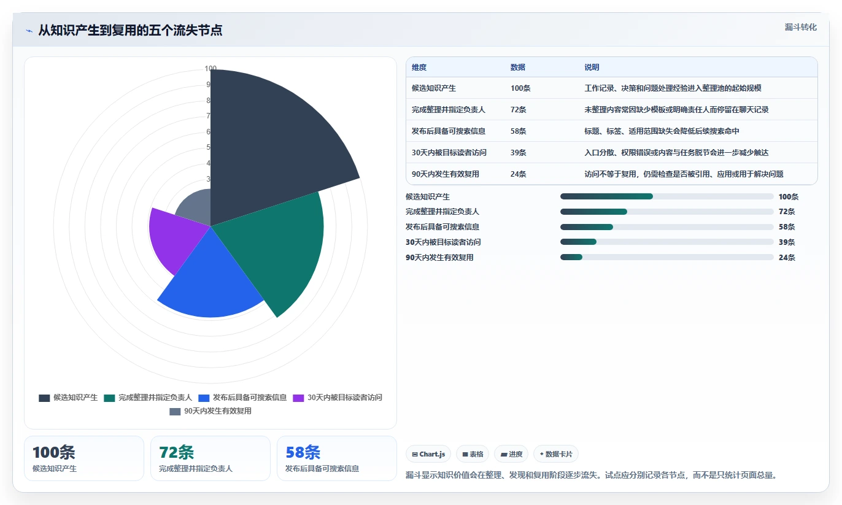The image size is (842, 505).
Task: Click the 39条 value beside progress bar
Action: (787, 242)
